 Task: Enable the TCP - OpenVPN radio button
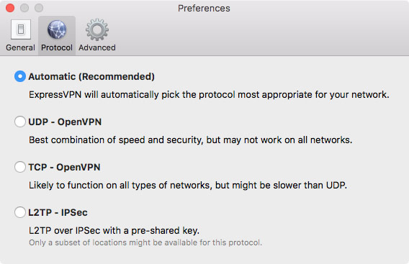[x=20, y=167]
